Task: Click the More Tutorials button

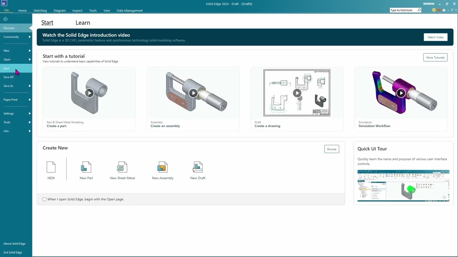Action: click(435, 57)
